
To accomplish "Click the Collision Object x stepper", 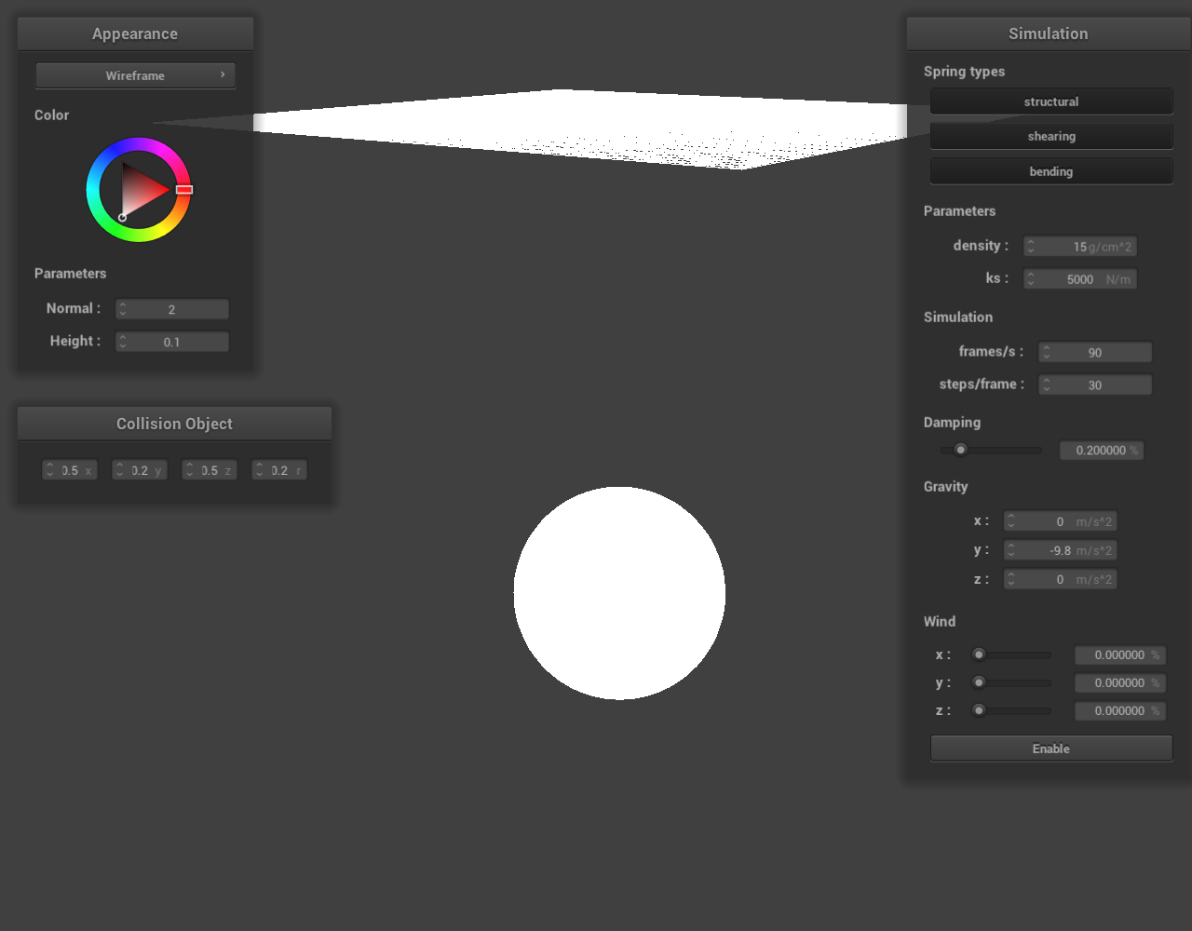I will [x=49, y=471].
